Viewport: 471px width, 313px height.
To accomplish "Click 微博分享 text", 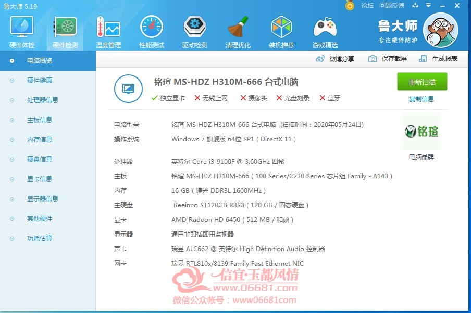I will 342,59.
